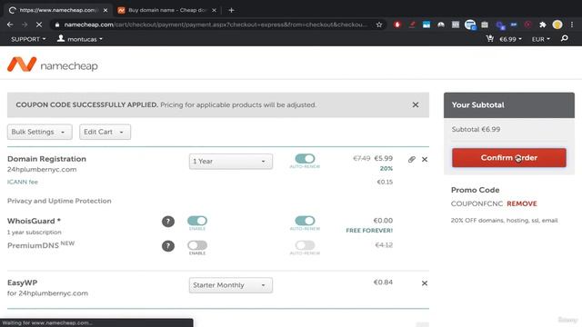Screen dimensions: 582x327
Task: Remove EasyWP item with X icon
Action: (425, 283)
